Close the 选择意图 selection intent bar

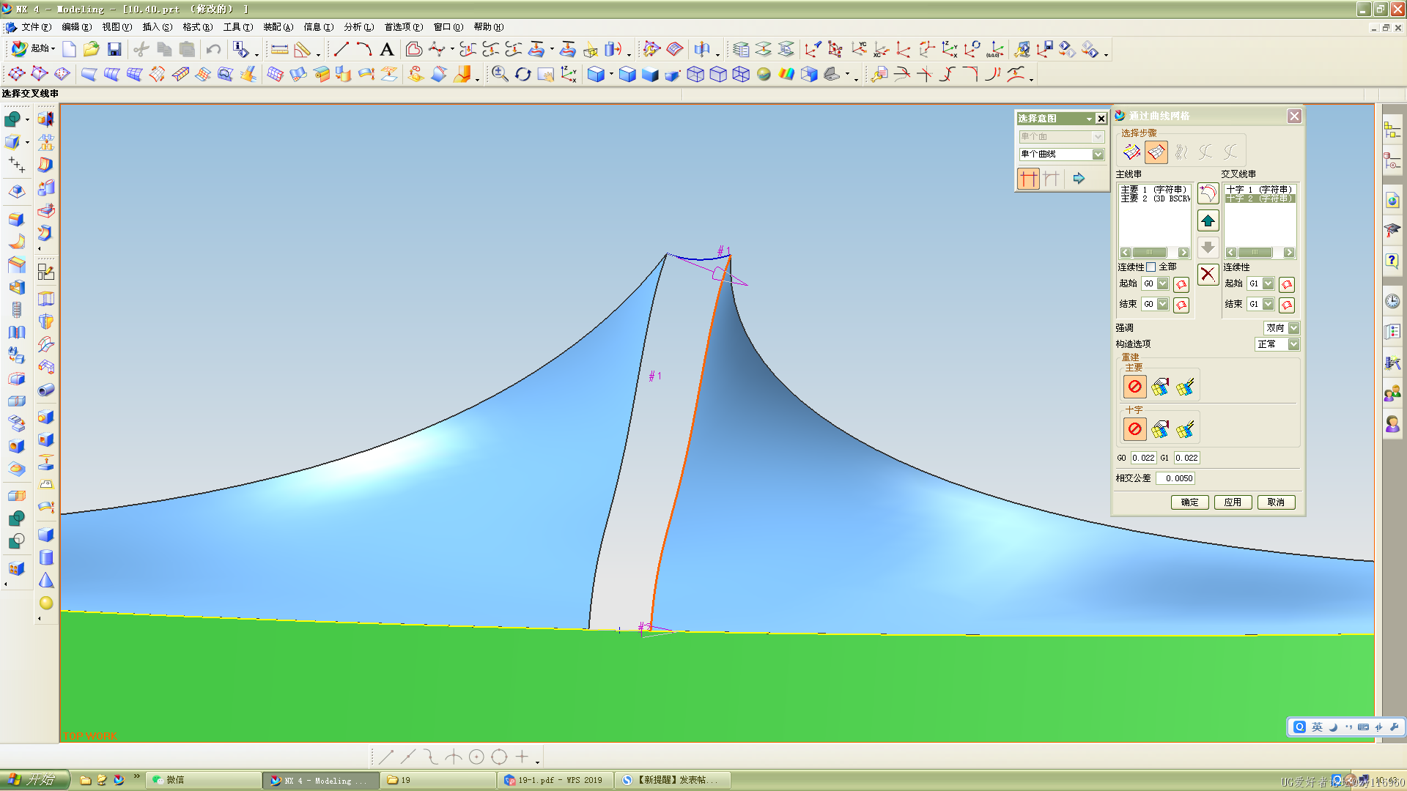click(x=1101, y=119)
